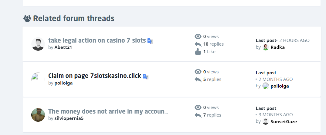Image resolution: width=326 pixels, height=135 pixels.
Task: Open Radka's profile from last post
Action: [x=277, y=47]
